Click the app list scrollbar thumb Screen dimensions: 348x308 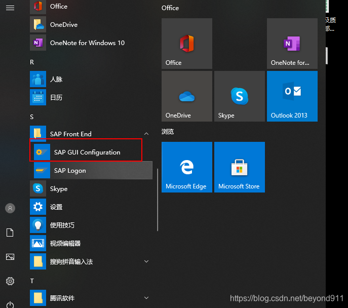coord(158,200)
